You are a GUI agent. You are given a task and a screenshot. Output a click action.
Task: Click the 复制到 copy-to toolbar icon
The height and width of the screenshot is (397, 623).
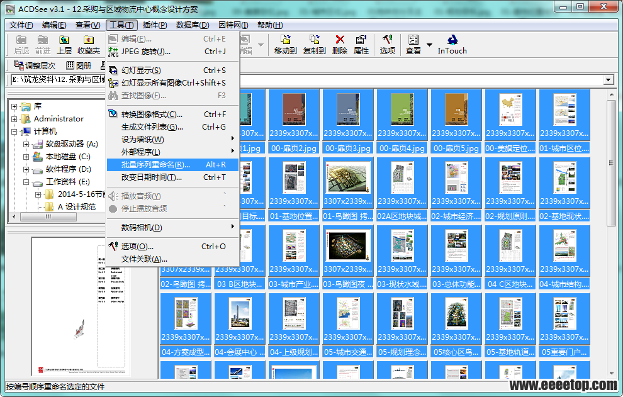[314, 45]
